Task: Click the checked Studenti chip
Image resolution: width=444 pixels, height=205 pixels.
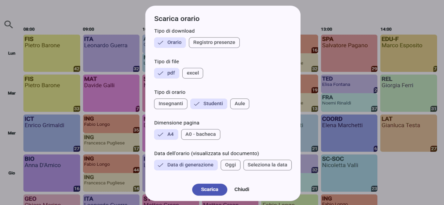Action: [x=209, y=104]
